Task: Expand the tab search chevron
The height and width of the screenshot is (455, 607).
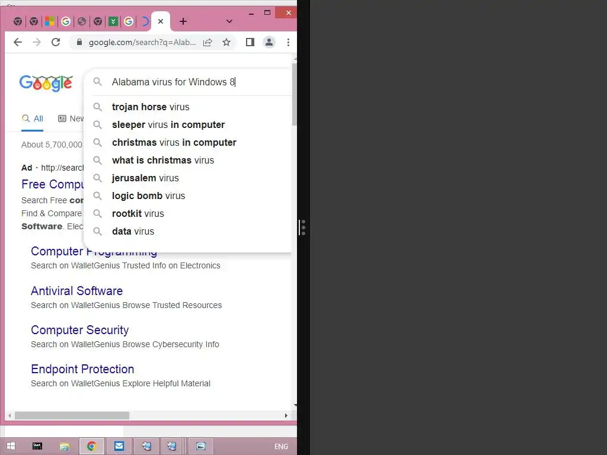Action: (x=229, y=21)
